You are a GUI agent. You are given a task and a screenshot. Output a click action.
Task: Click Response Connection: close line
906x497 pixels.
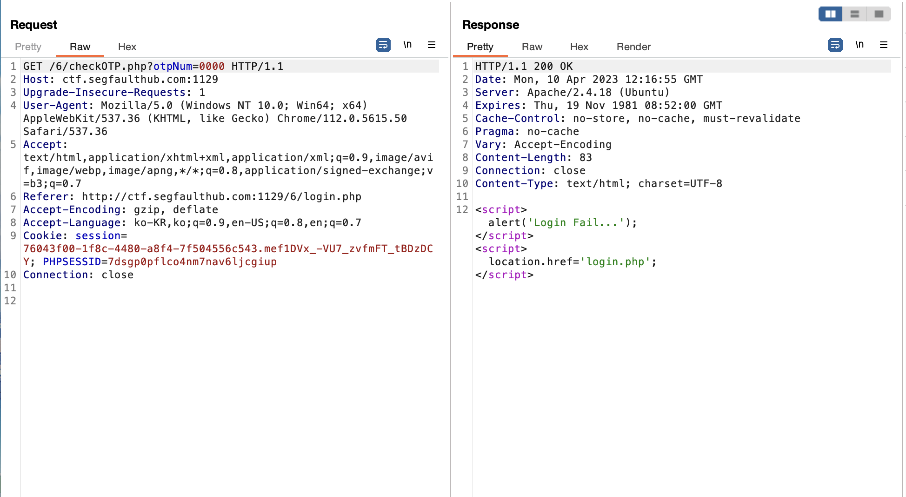pos(530,170)
